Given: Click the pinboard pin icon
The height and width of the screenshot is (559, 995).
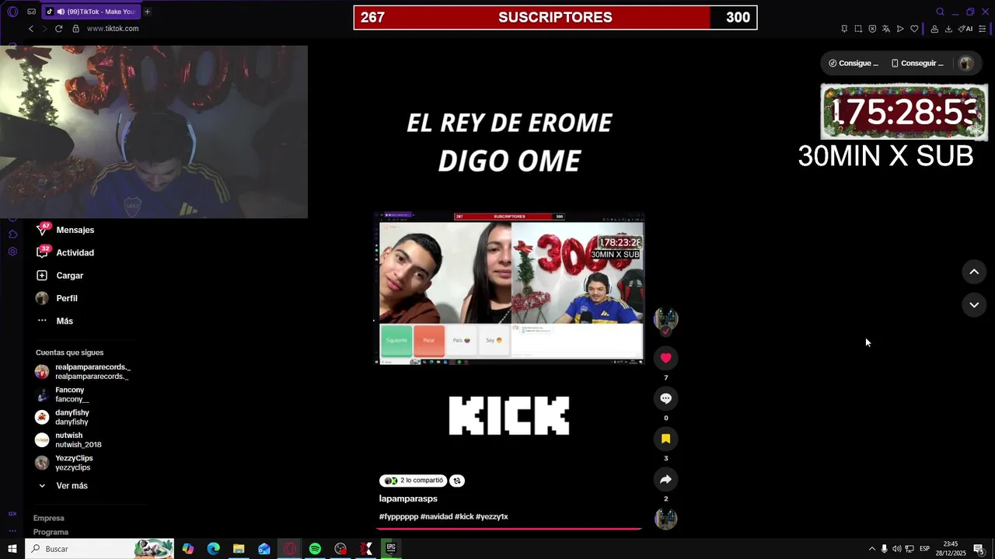Looking at the screenshot, I should click(x=844, y=29).
